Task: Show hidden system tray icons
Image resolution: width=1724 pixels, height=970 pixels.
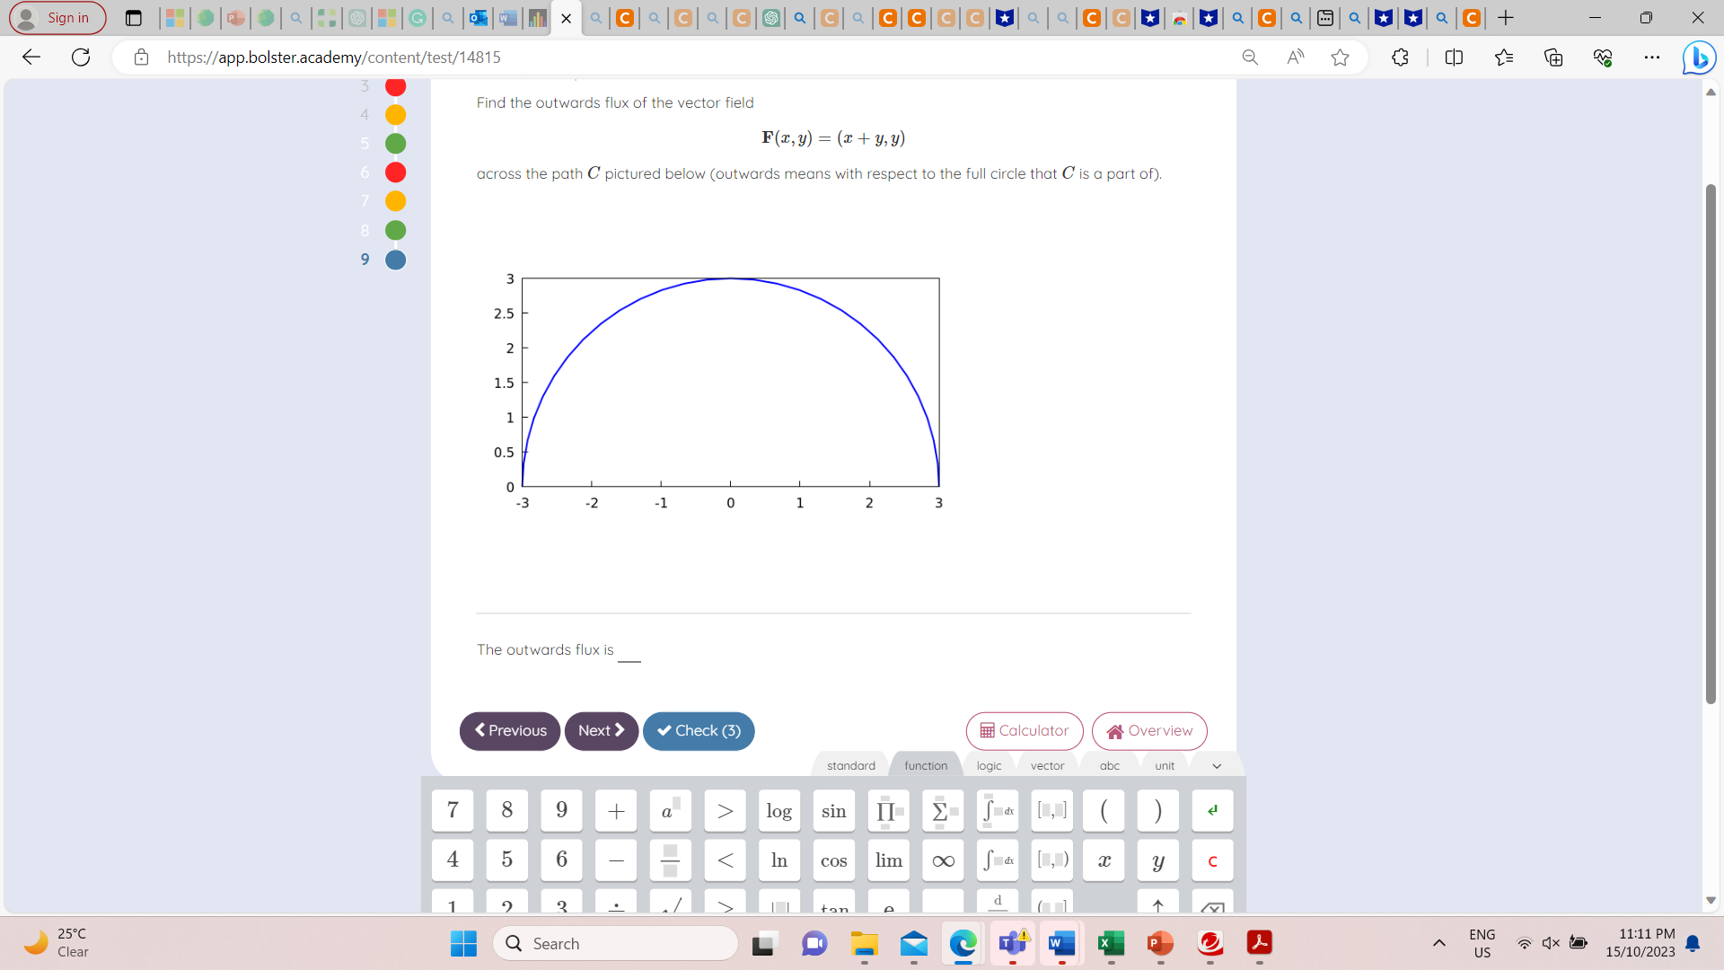Action: [1438, 943]
